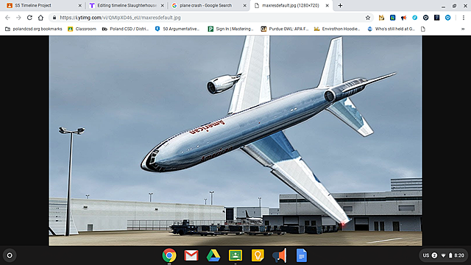Screen dimensions: 471x265
Task: Open the untitled blank-page bookmark
Action: pos(423,29)
